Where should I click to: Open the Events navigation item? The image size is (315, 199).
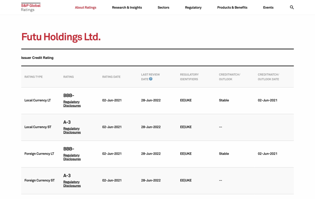(x=268, y=7)
